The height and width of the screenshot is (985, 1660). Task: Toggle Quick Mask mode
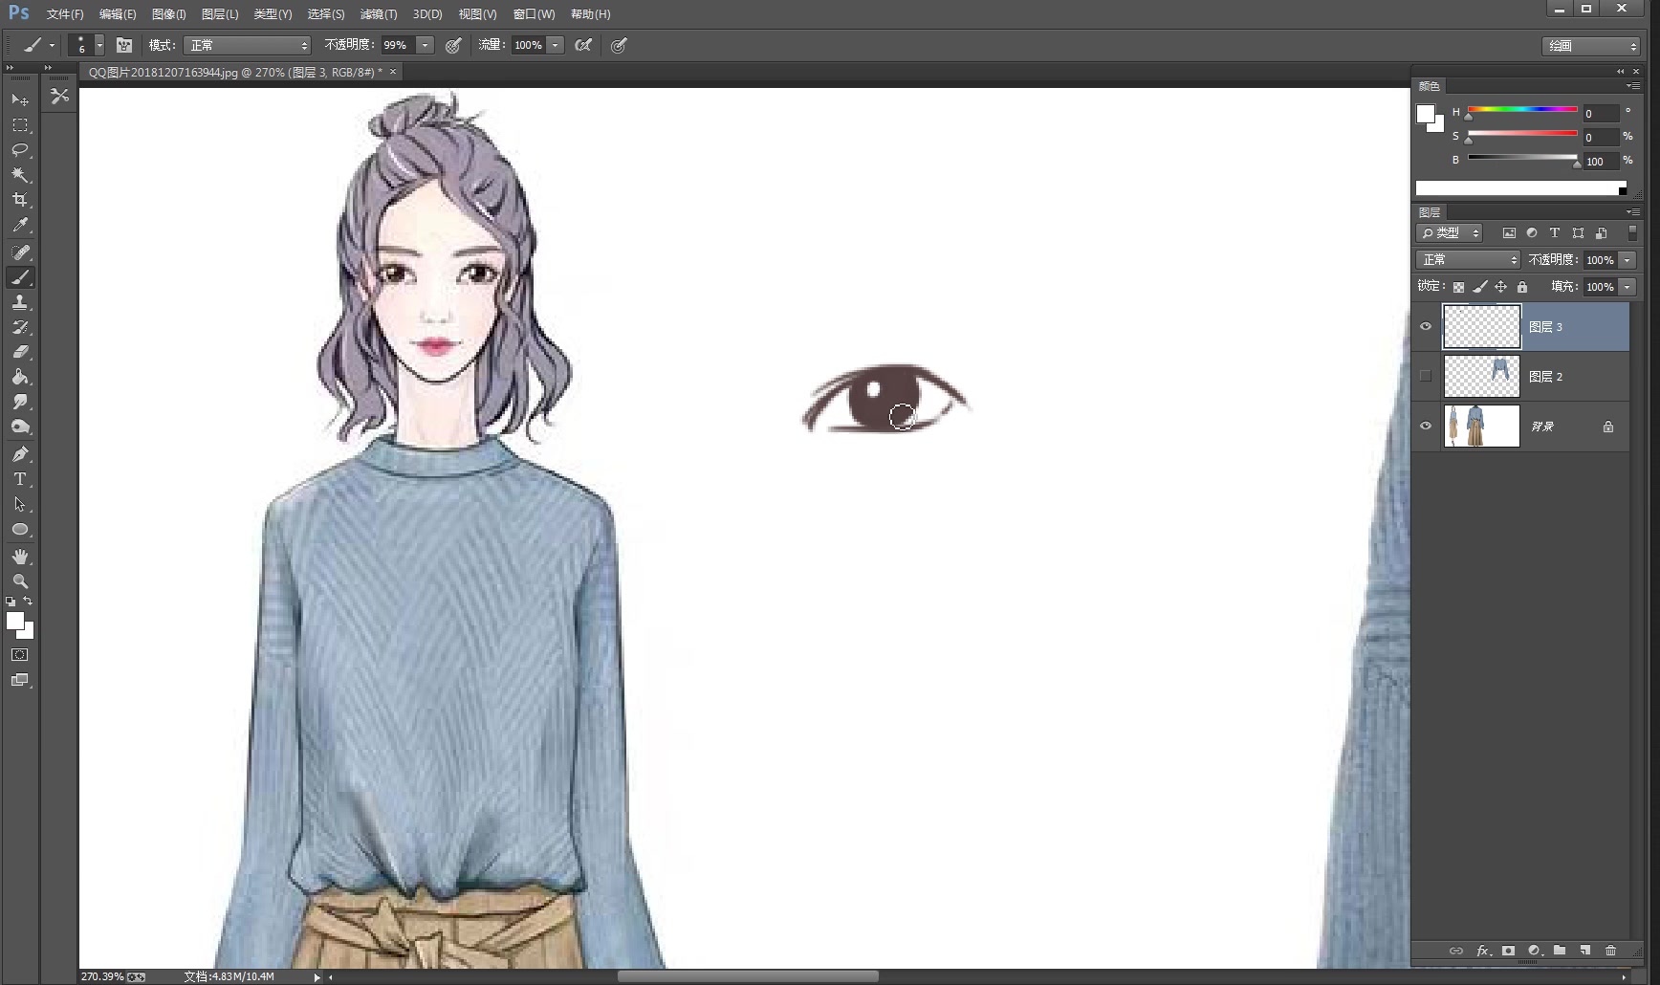pyautogui.click(x=19, y=655)
